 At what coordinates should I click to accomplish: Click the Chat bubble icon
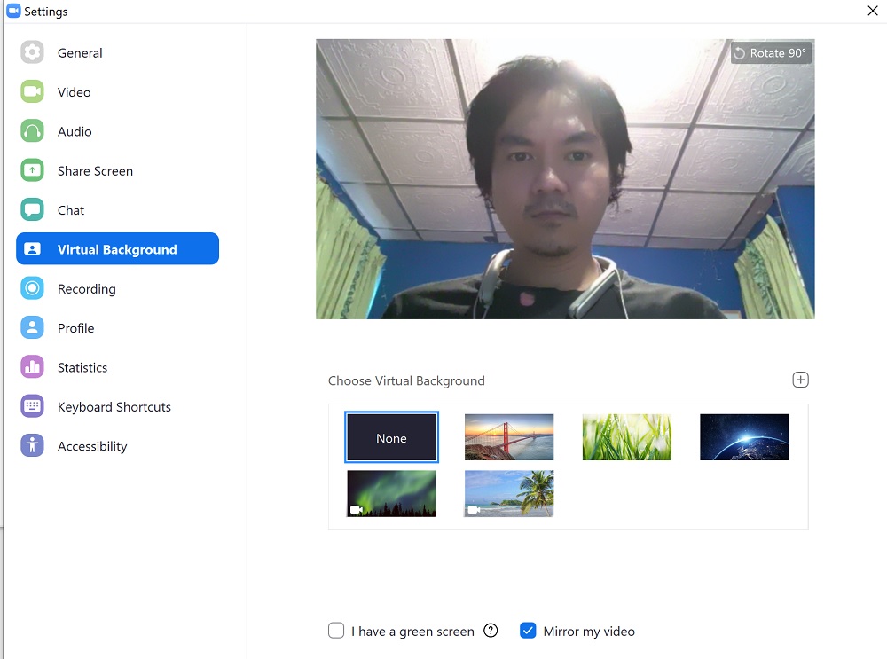[32, 210]
